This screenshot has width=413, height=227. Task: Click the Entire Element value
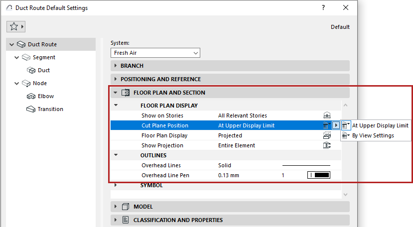(x=237, y=145)
